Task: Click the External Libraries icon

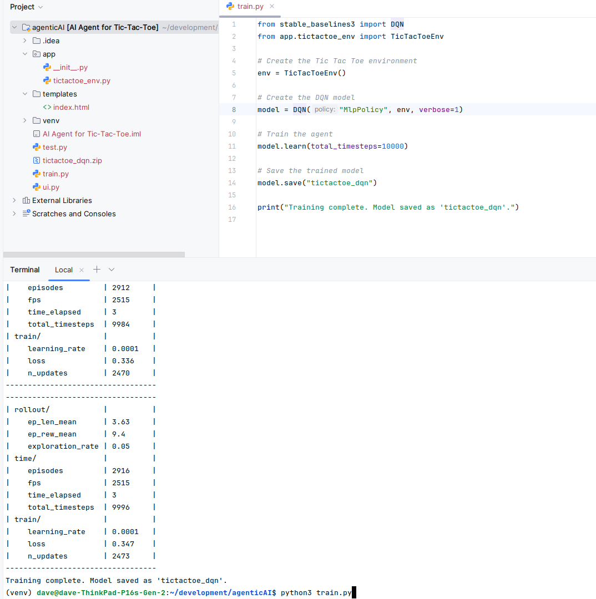Action: click(26, 201)
